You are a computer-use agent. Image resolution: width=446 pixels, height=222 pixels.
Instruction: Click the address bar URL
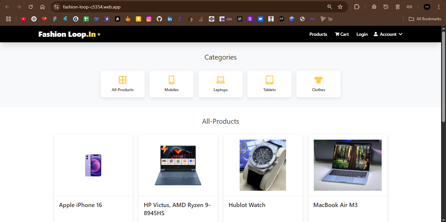(x=92, y=7)
